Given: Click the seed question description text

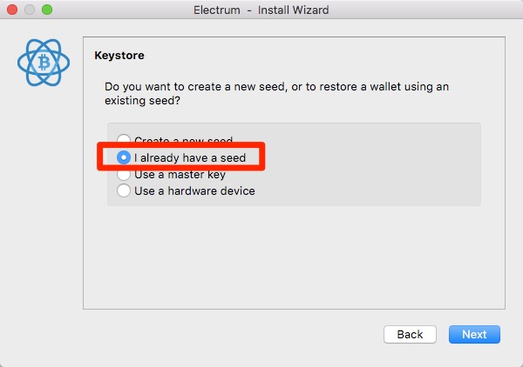Looking at the screenshot, I should pyautogui.click(x=276, y=94).
